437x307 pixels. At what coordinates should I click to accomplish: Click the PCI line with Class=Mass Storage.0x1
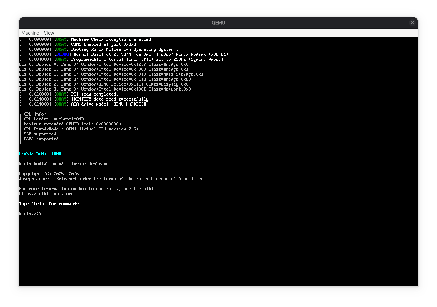111,74
